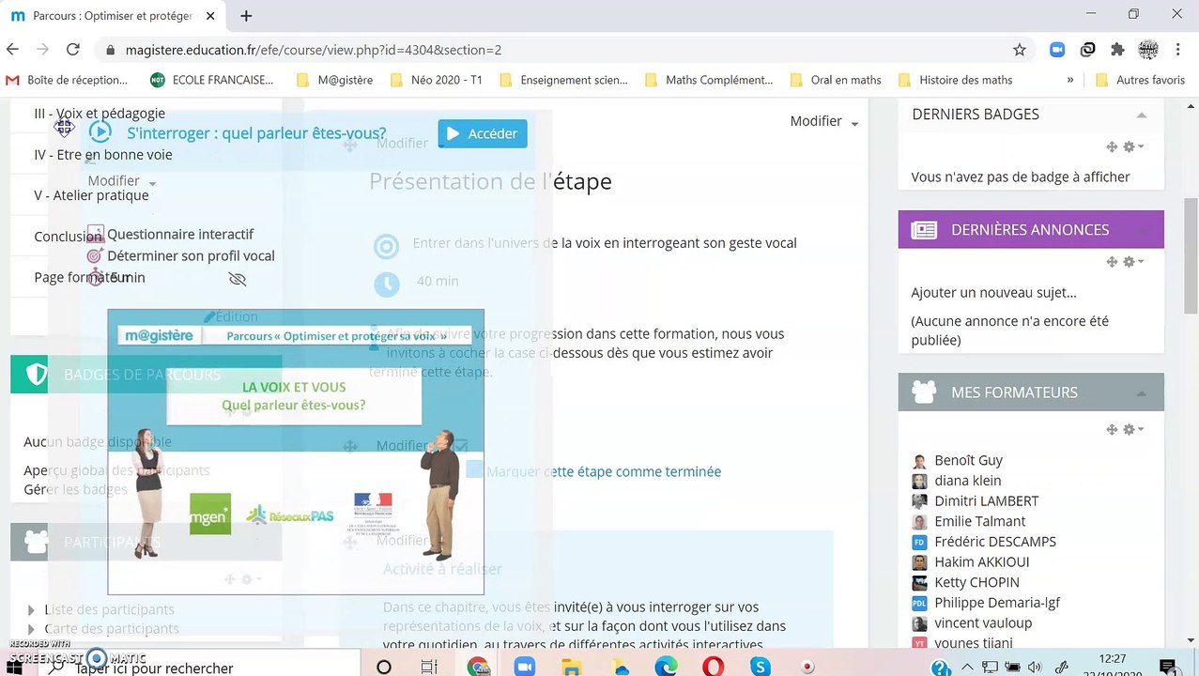Select IV - Etre en bonne voie
The width and height of the screenshot is (1199, 676).
coord(103,154)
